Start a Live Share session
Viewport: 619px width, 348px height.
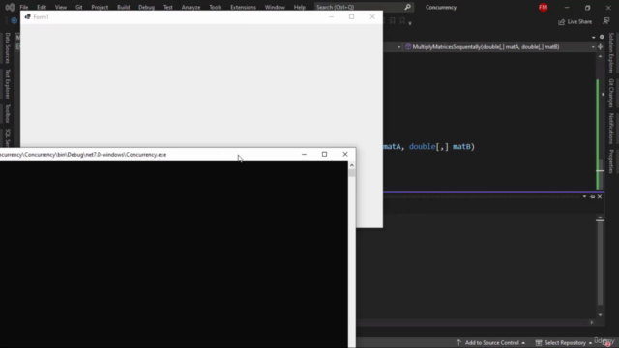[x=575, y=21]
